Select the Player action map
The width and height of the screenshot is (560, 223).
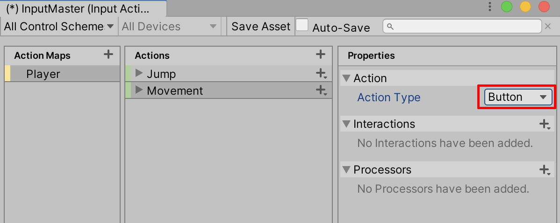pyautogui.click(x=43, y=74)
